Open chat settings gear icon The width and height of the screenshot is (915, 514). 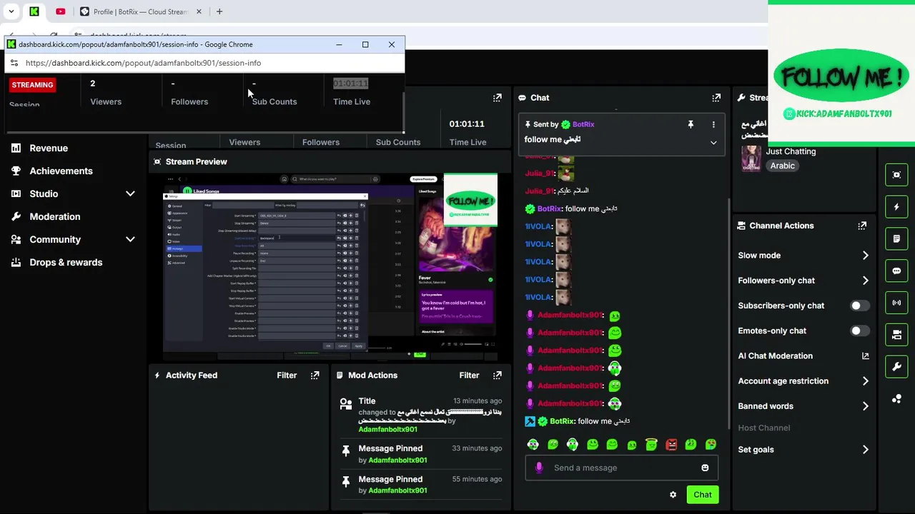[673, 495]
